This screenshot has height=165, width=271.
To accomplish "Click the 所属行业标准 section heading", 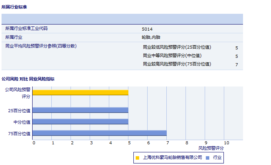I will click(14, 7).
